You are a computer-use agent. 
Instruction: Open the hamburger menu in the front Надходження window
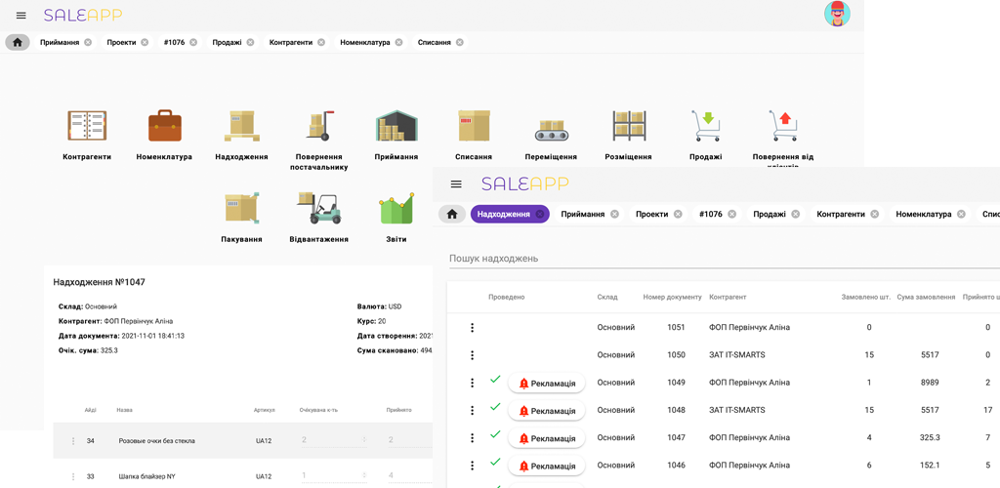point(456,184)
